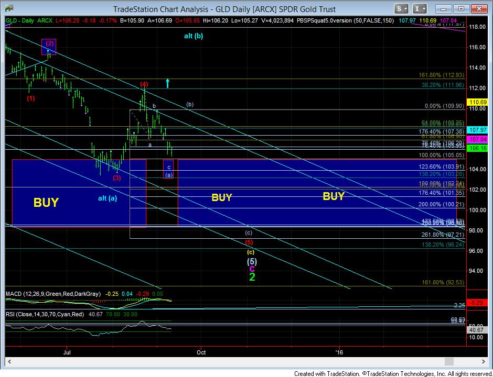Click the red -0.29 MACD axis marker
The image size is (493, 377).
(x=477, y=303)
